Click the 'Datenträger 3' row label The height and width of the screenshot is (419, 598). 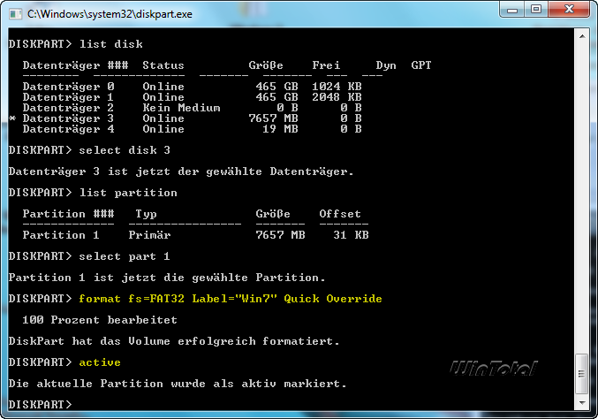point(68,118)
